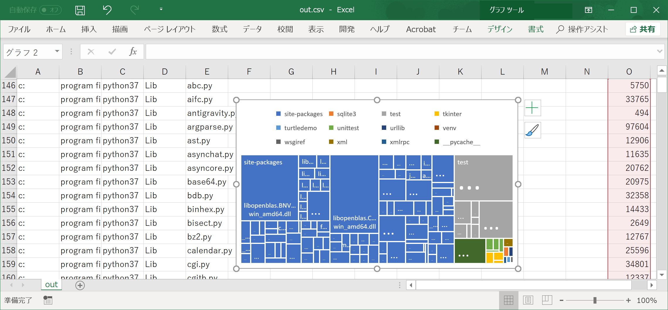The height and width of the screenshot is (310, 668).
Task: Click the site-packages legend entry
Action: click(299, 114)
